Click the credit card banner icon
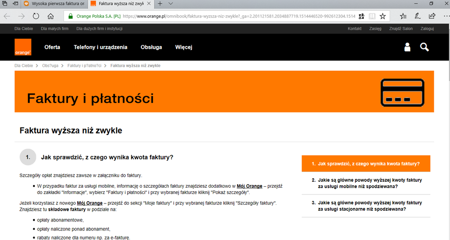The width and height of the screenshot is (450, 240). tap(402, 92)
